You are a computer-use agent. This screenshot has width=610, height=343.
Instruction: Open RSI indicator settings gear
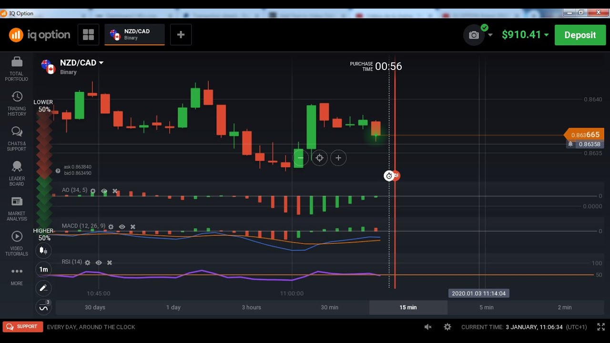88,263
